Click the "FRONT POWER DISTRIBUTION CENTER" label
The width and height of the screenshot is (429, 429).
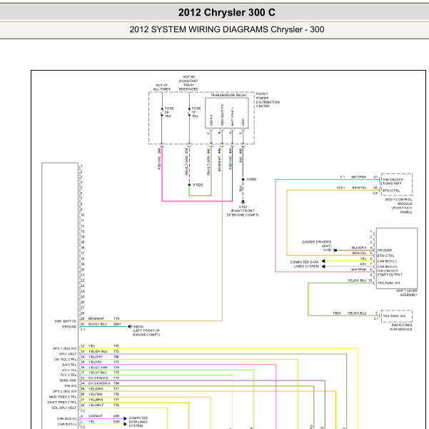point(268,100)
